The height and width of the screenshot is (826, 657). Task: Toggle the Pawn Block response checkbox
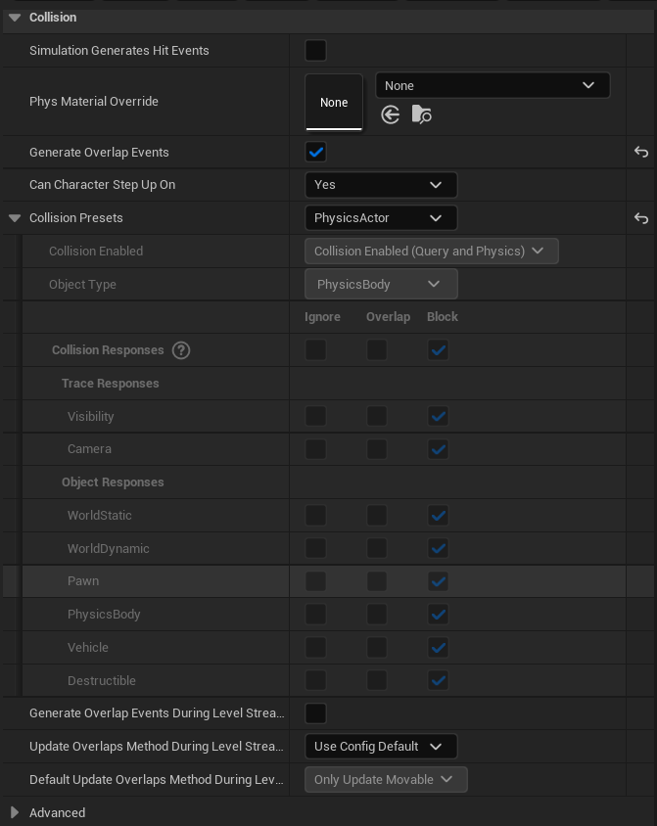tap(438, 581)
